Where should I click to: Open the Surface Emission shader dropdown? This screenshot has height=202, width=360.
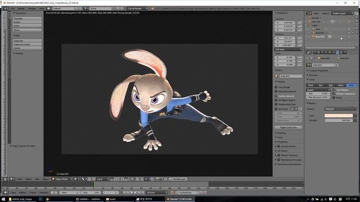pos(340,109)
